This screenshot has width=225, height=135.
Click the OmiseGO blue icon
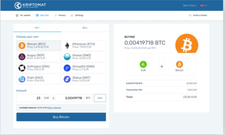67,68
